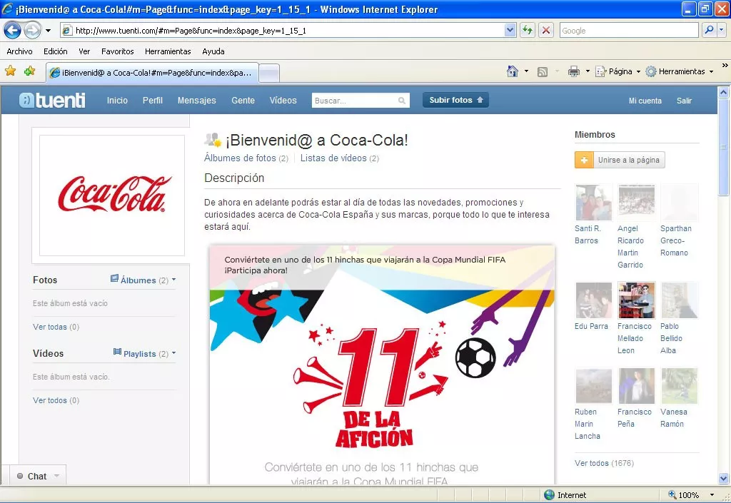Viewport: 731px width, 503px height.
Task: Click Ver todas (0) under Fotos
Action: click(x=56, y=327)
